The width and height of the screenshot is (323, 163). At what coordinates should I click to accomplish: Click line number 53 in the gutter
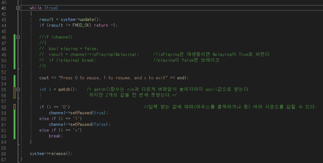4,78
